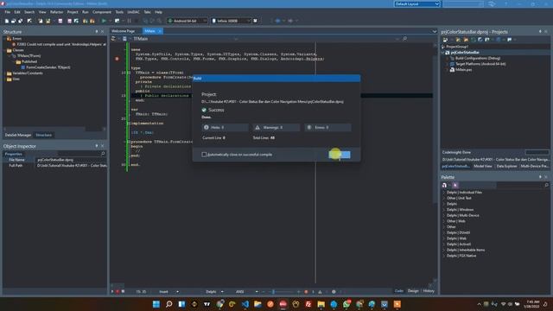Expand Delphi | Individual Files palette category
This screenshot has height=311, width=553.
coord(444,193)
